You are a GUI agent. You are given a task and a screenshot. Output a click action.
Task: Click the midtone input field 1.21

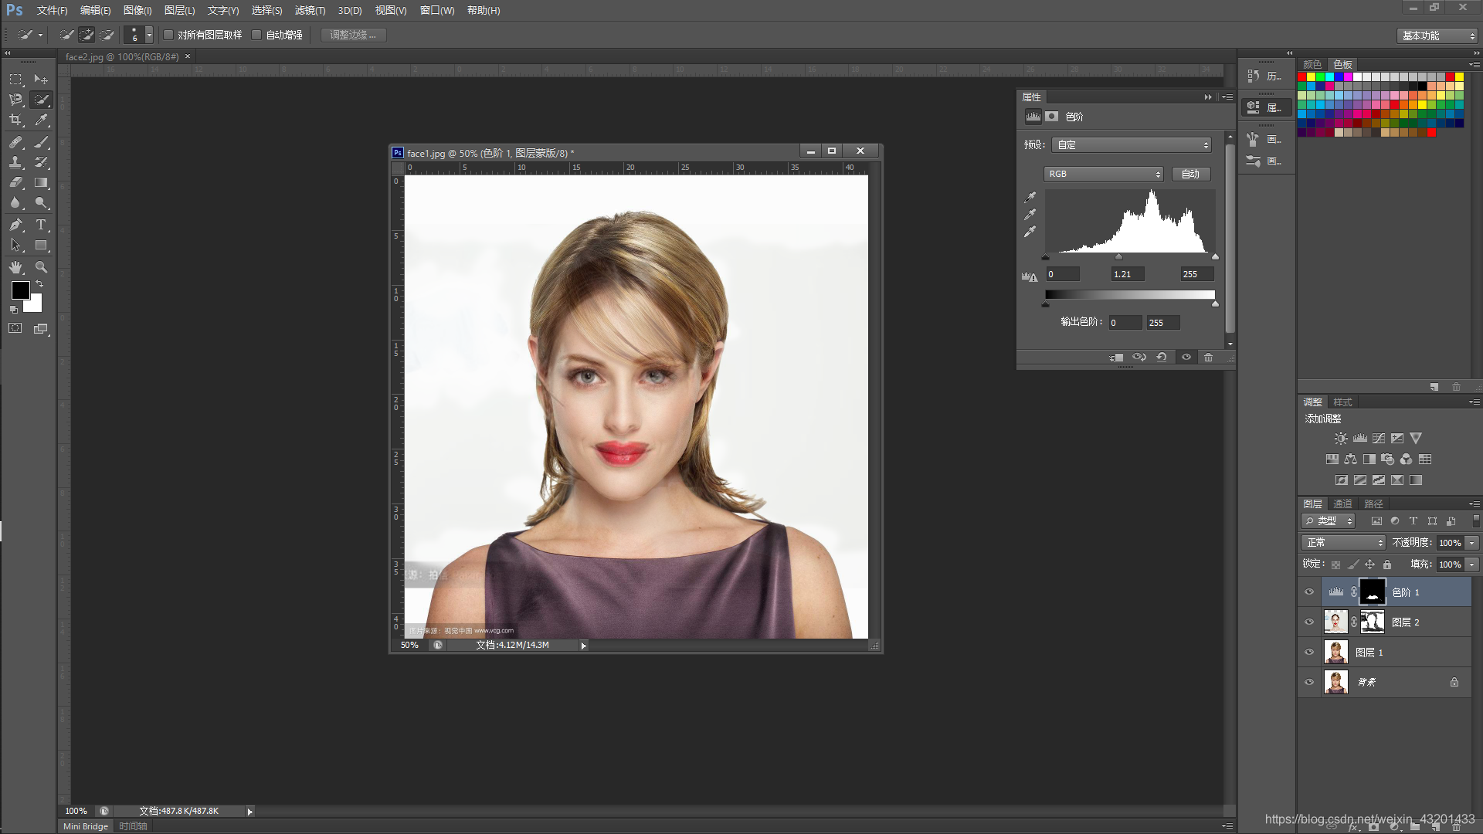click(1128, 274)
